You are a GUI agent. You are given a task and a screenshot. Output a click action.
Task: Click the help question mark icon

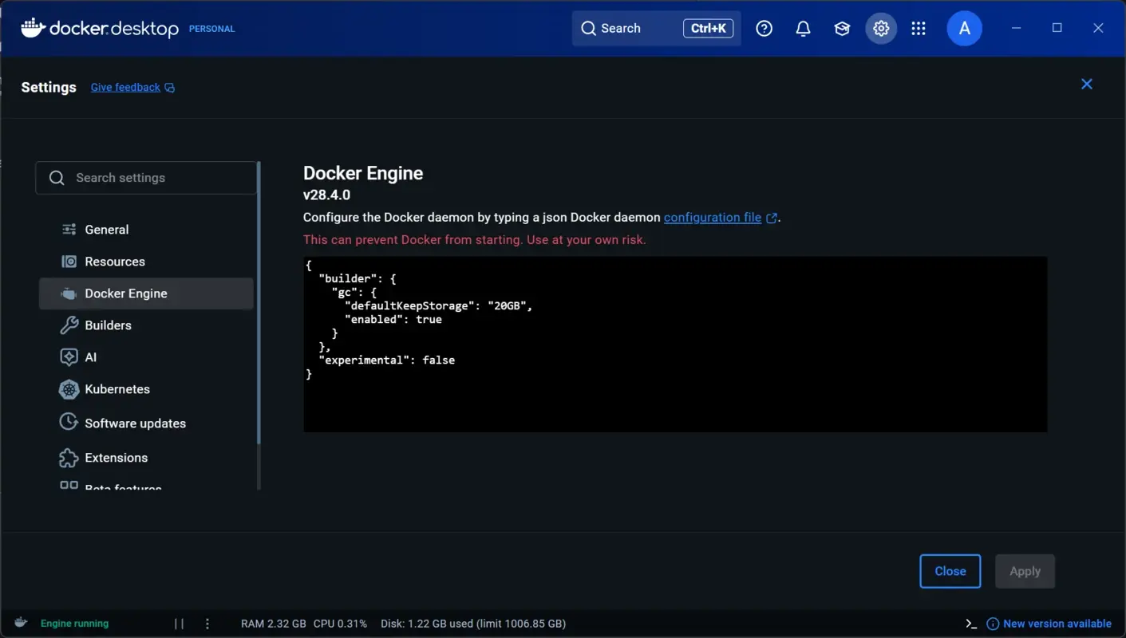pyautogui.click(x=764, y=28)
